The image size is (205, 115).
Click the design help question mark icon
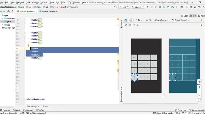201,25
